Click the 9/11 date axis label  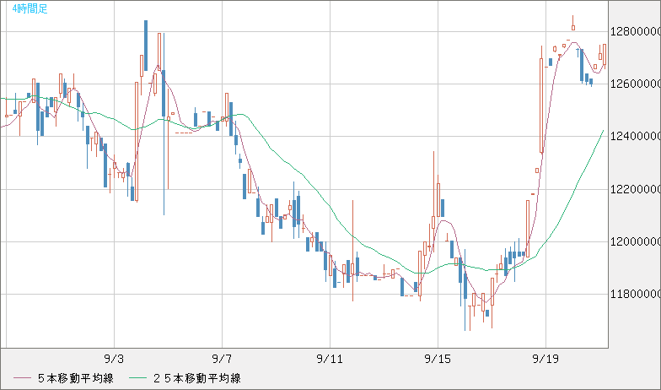point(330,360)
